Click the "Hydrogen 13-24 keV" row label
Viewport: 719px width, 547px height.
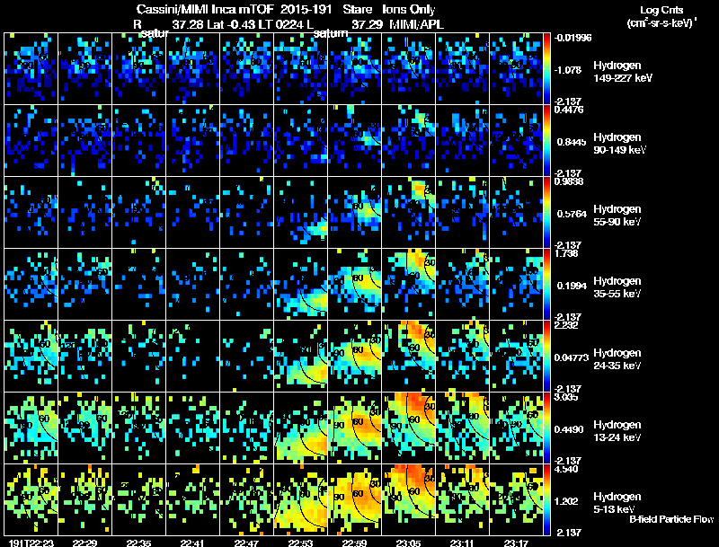click(617, 431)
